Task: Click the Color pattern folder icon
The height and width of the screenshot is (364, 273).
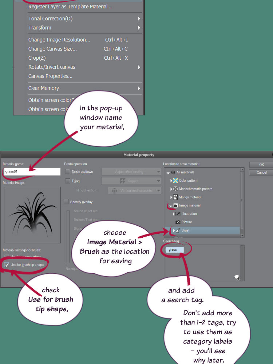Action: (x=175, y=181)
